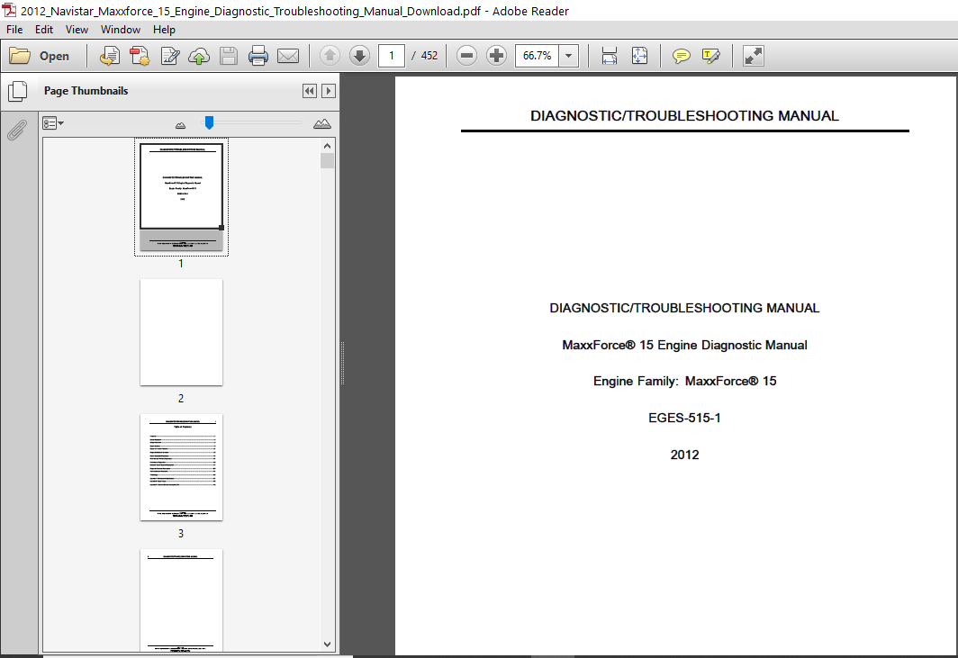The image size is (958, 658).
Task: Go to next page with down arrow
Action: coord(360,56)
